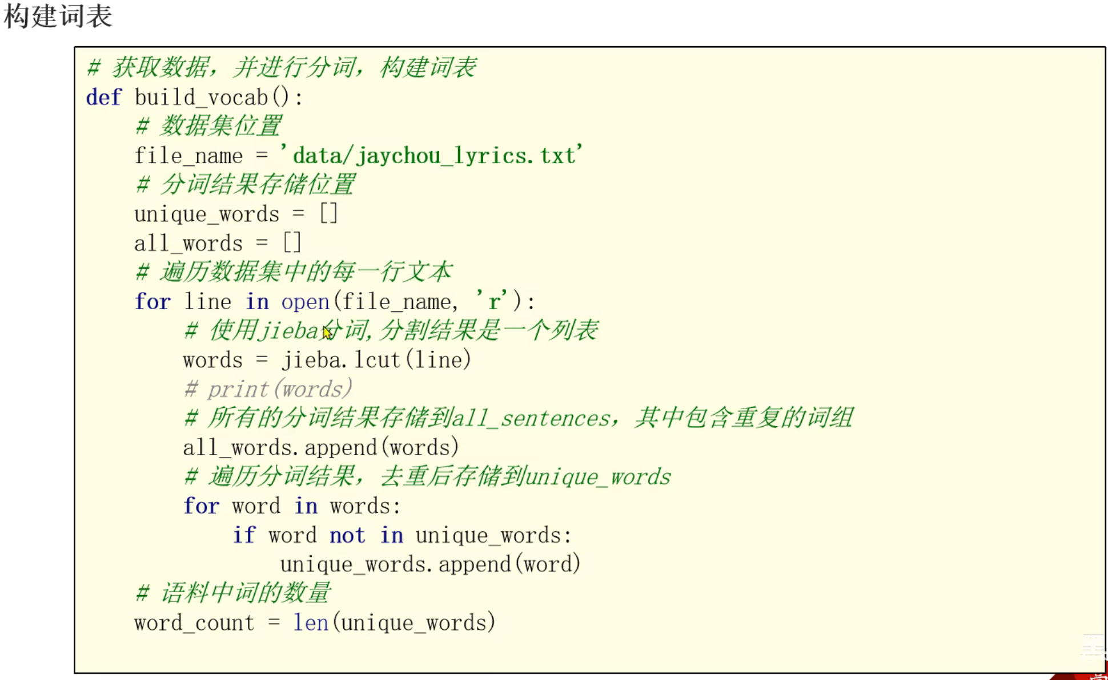Screen dimensions: 1108x680
Task: Click the open keyword in the for loop
Action: (305, 302)
